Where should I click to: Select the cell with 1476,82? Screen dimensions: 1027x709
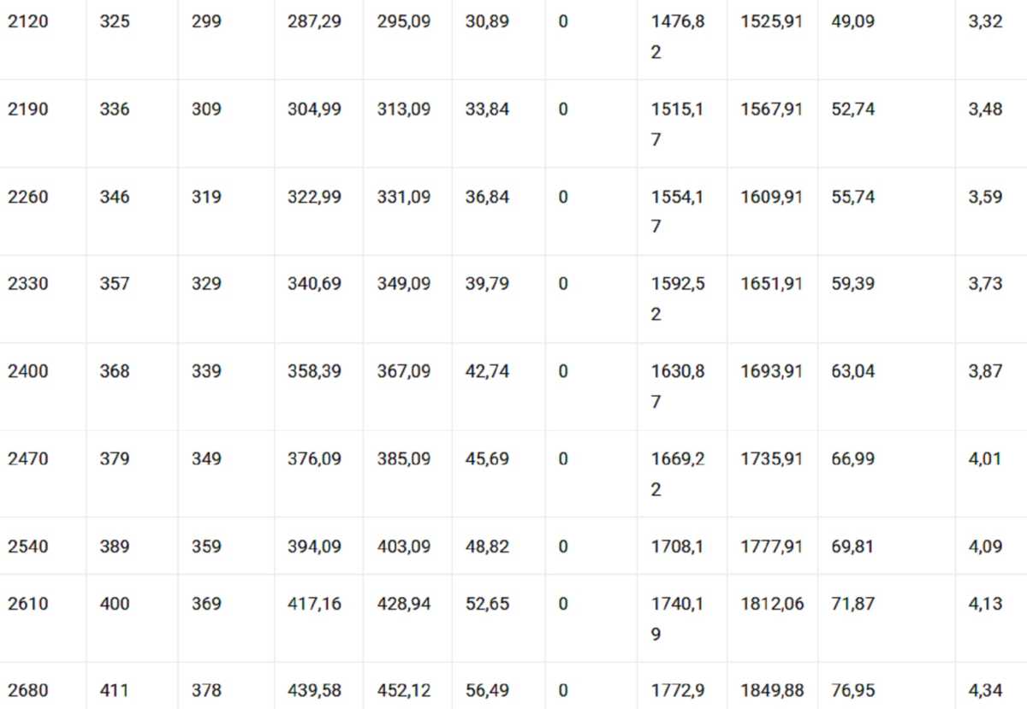[682, 39]
